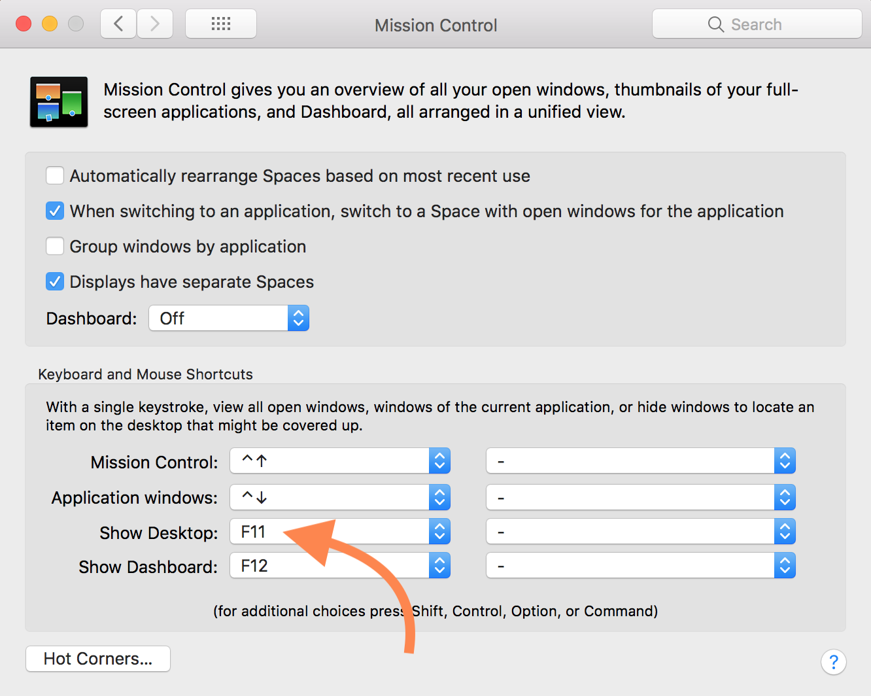Viewport: 871px width, 696px height.
Task: Click the Mission Control window title
Action: click(436, 25)
